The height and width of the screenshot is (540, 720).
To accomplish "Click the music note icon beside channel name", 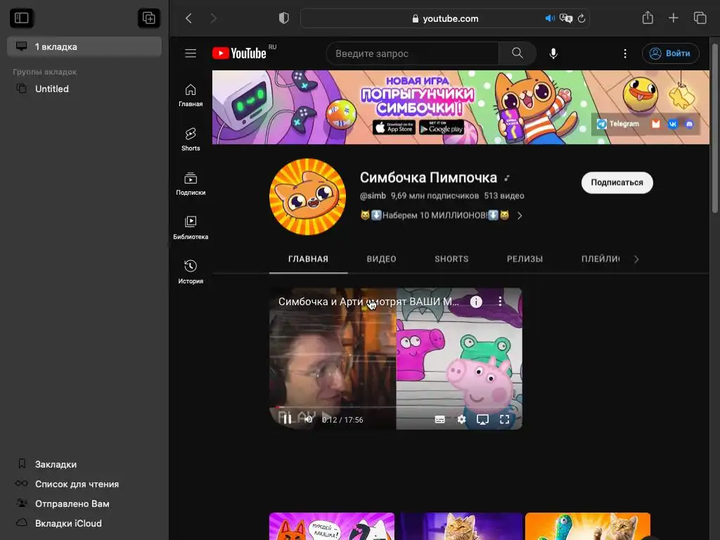I will (507, 178).
